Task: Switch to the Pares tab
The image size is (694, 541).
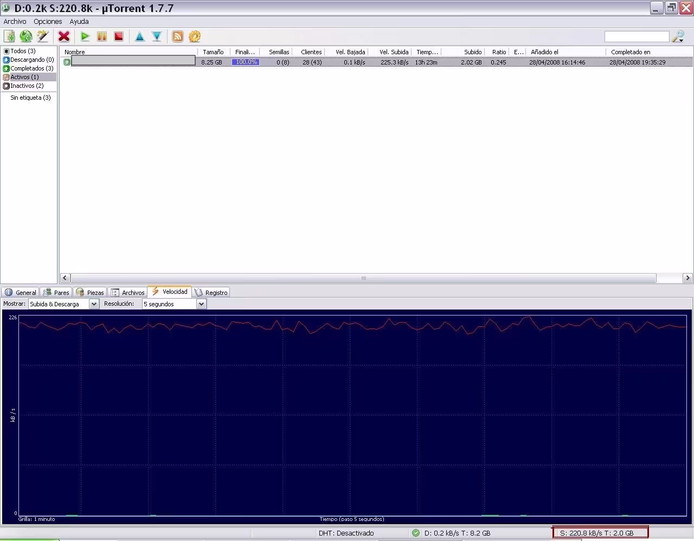Action: 56,292
